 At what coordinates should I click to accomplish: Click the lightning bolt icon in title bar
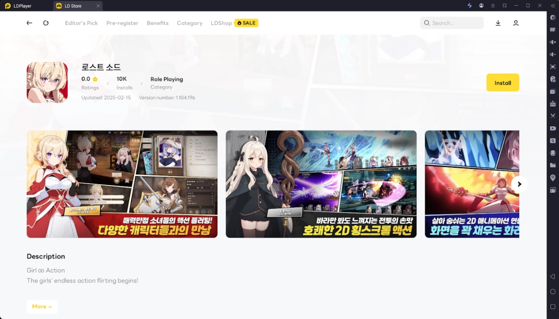(x=469, y=5)
